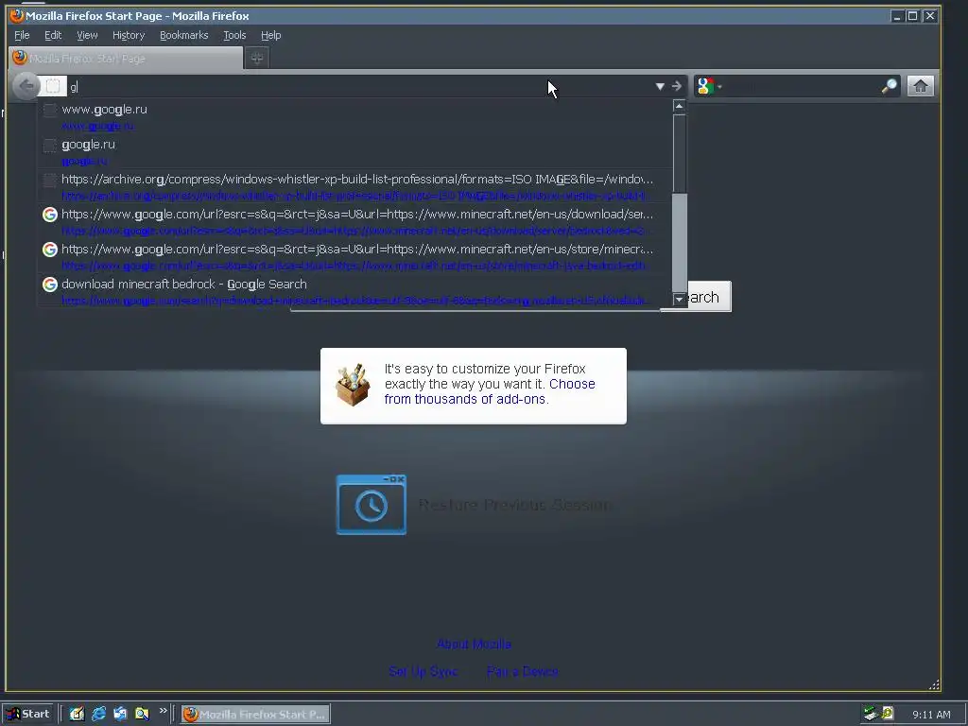
Task: Click the tray icon next to the clock
Action: point(887,714)
